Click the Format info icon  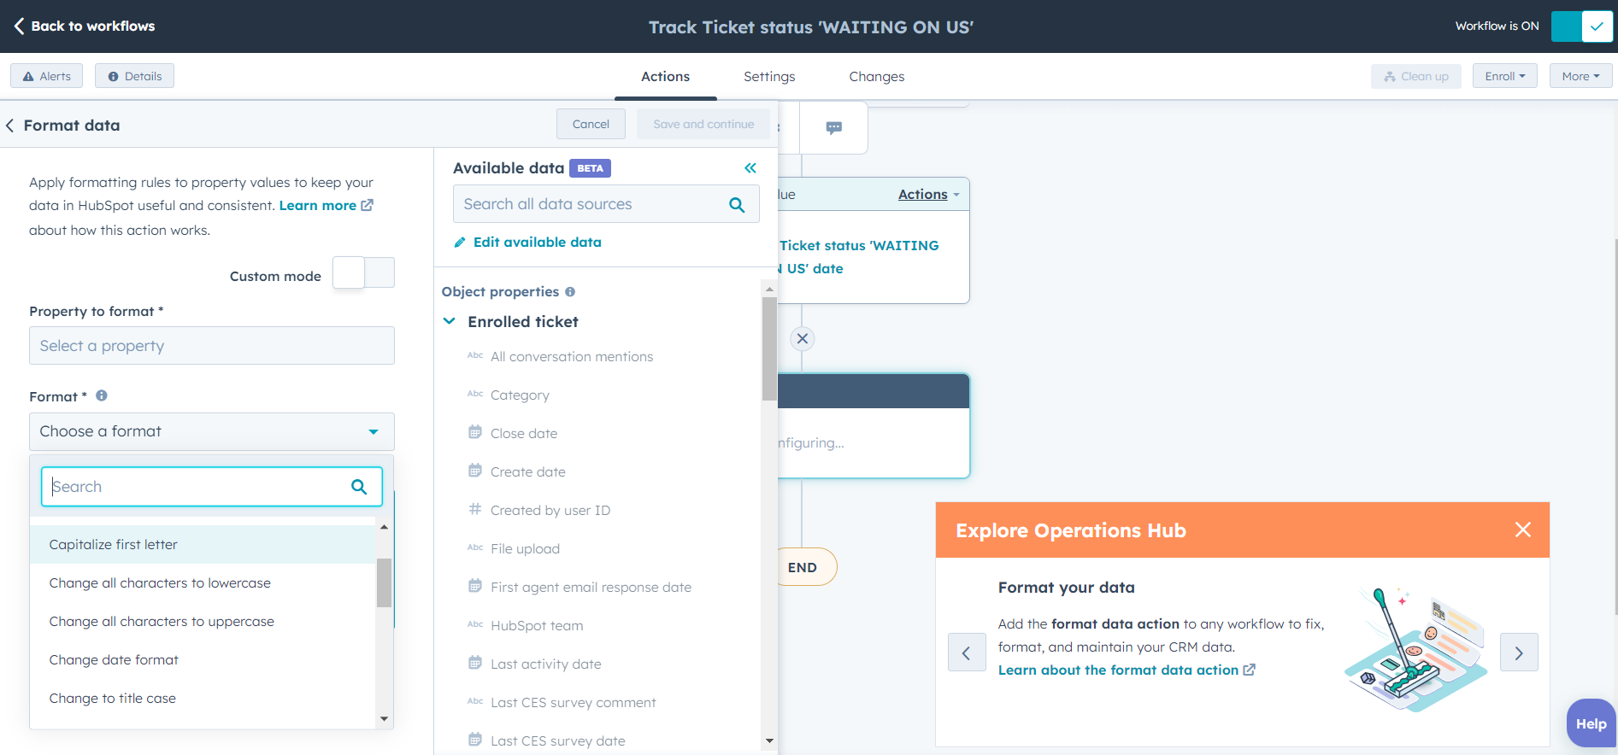pyautogui.click(x=102, y=395)
